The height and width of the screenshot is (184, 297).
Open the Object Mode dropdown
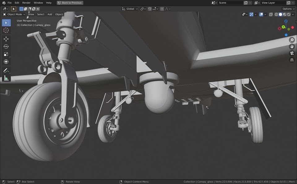click(15, 14)
